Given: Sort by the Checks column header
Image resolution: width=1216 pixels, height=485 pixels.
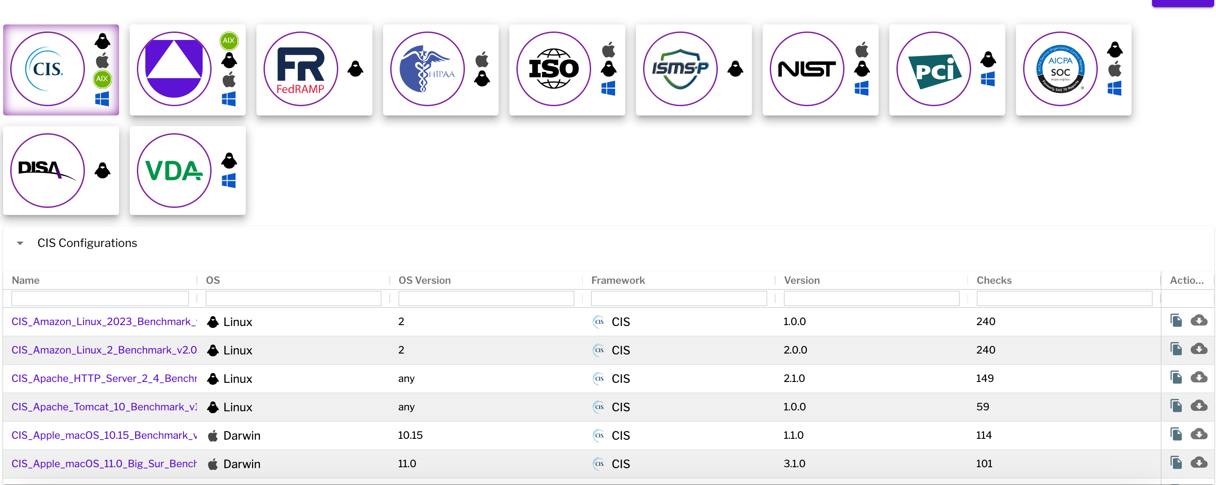Looking at the screenshot, I should pyautogui.click(x=994, y=280).
